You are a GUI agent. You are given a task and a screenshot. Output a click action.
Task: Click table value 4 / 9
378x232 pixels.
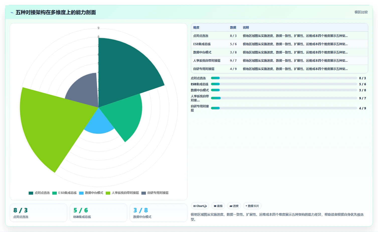[x=233, y=69]
